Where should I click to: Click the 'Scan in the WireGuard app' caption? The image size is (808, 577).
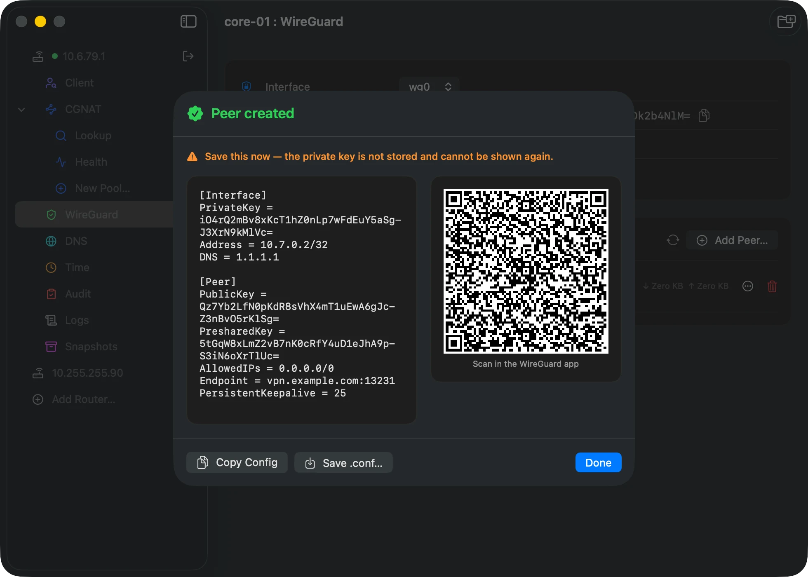(x=526, y=364)
